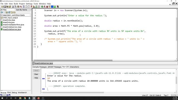This screenshot has width=178, height=100.
Task: Select AreaCircle.java in file list
Action: tap(8, 22)
